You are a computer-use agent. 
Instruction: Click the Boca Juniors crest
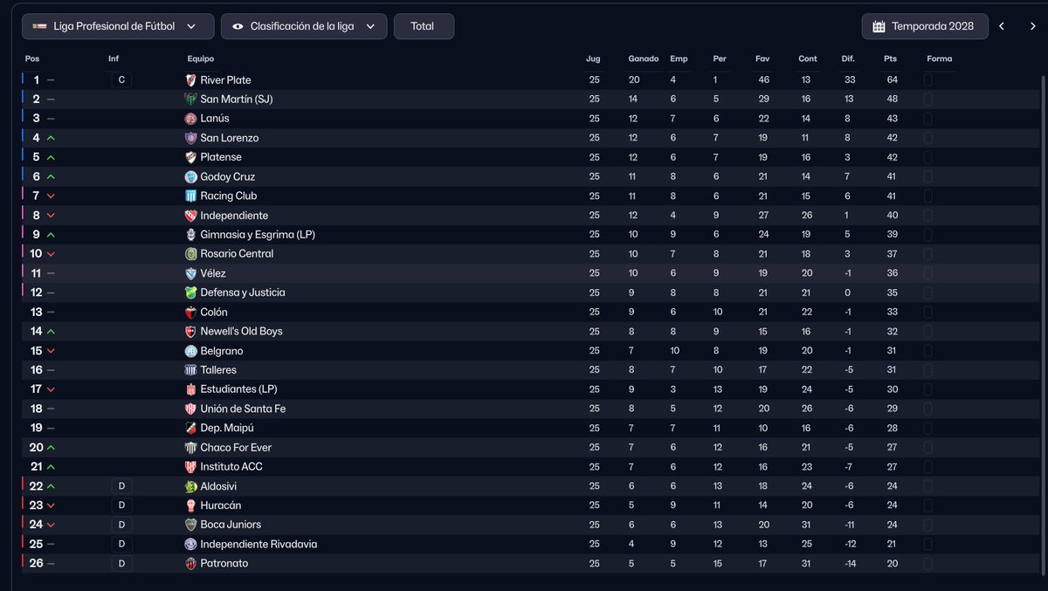click(190, 525)
